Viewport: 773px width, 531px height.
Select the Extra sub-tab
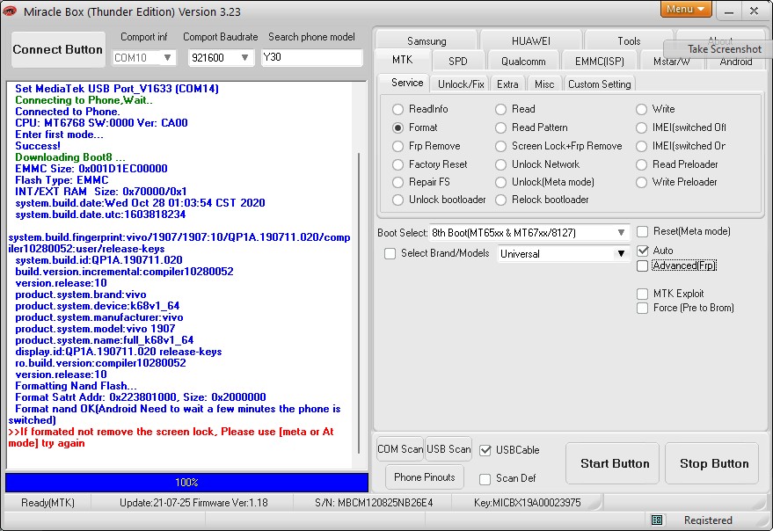[x=507, y=84]
